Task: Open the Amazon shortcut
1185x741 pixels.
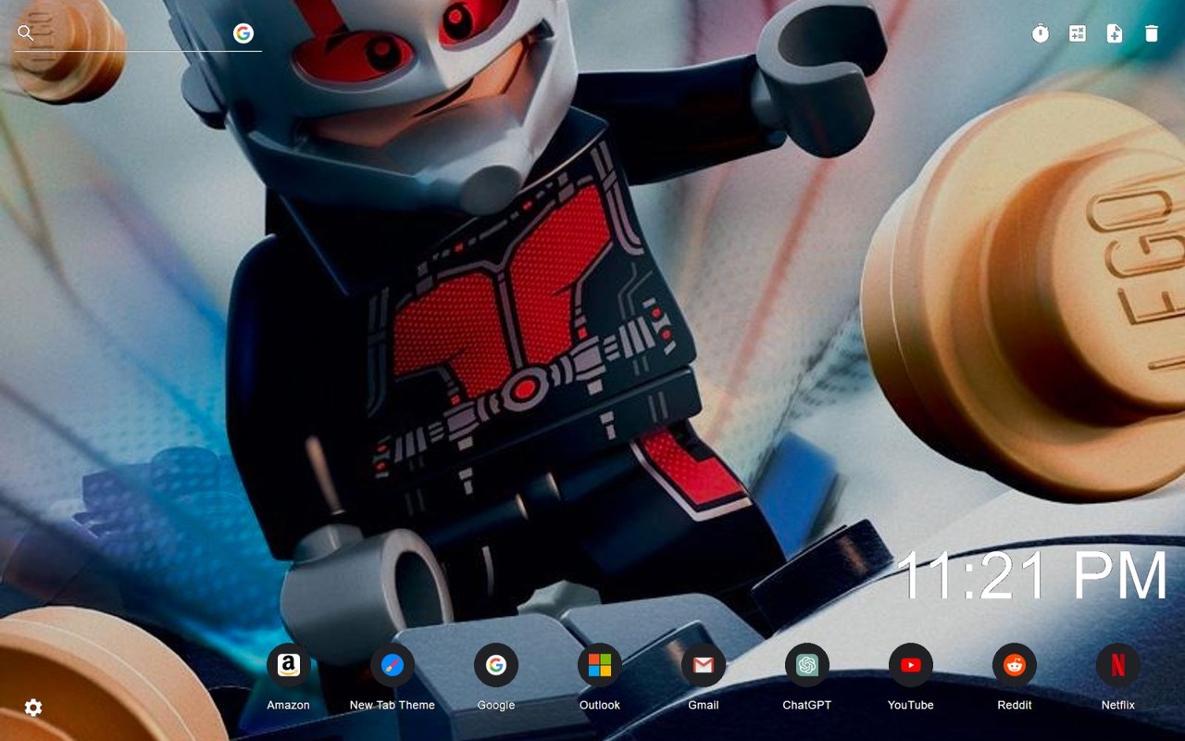Action: click(289, 676)
